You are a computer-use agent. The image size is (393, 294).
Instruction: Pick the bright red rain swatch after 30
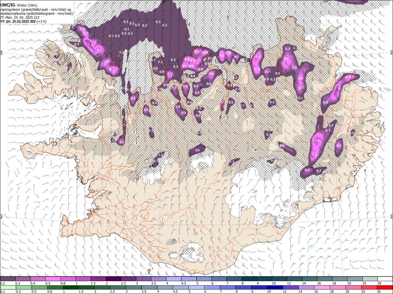[385, 287]
